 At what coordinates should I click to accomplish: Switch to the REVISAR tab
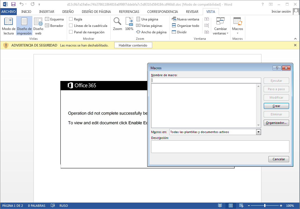192,11
